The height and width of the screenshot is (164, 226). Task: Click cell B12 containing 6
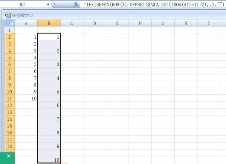(49, 105)
